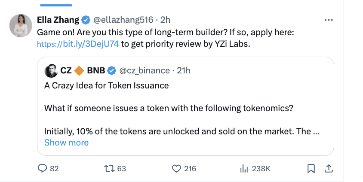Viewport: 363px width, 182px height.
Task: Share the tweet via upload icon
Action: [328, 169]
